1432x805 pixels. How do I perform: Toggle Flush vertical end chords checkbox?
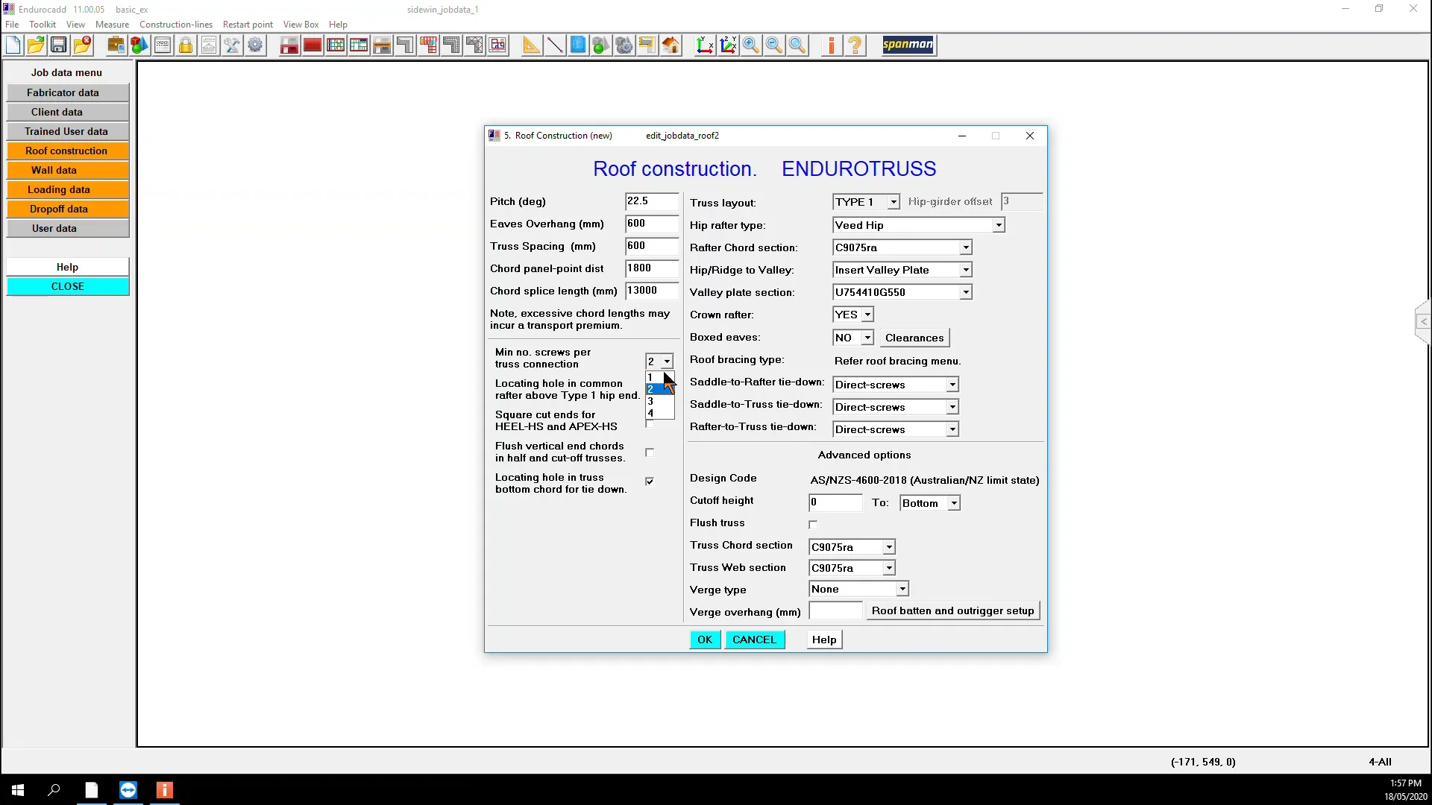click(650, 452)
